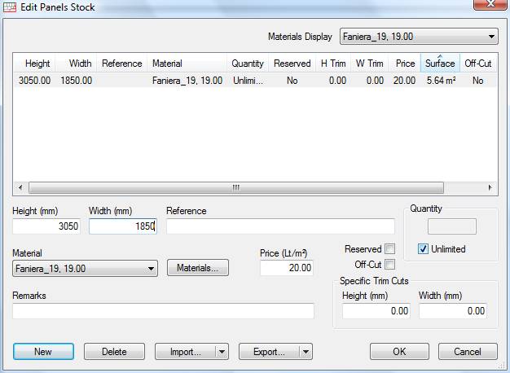Viewport: 510px width, 373px height.
Task: Click Specific Trim Cuts Height field
Action: point(376,311)
